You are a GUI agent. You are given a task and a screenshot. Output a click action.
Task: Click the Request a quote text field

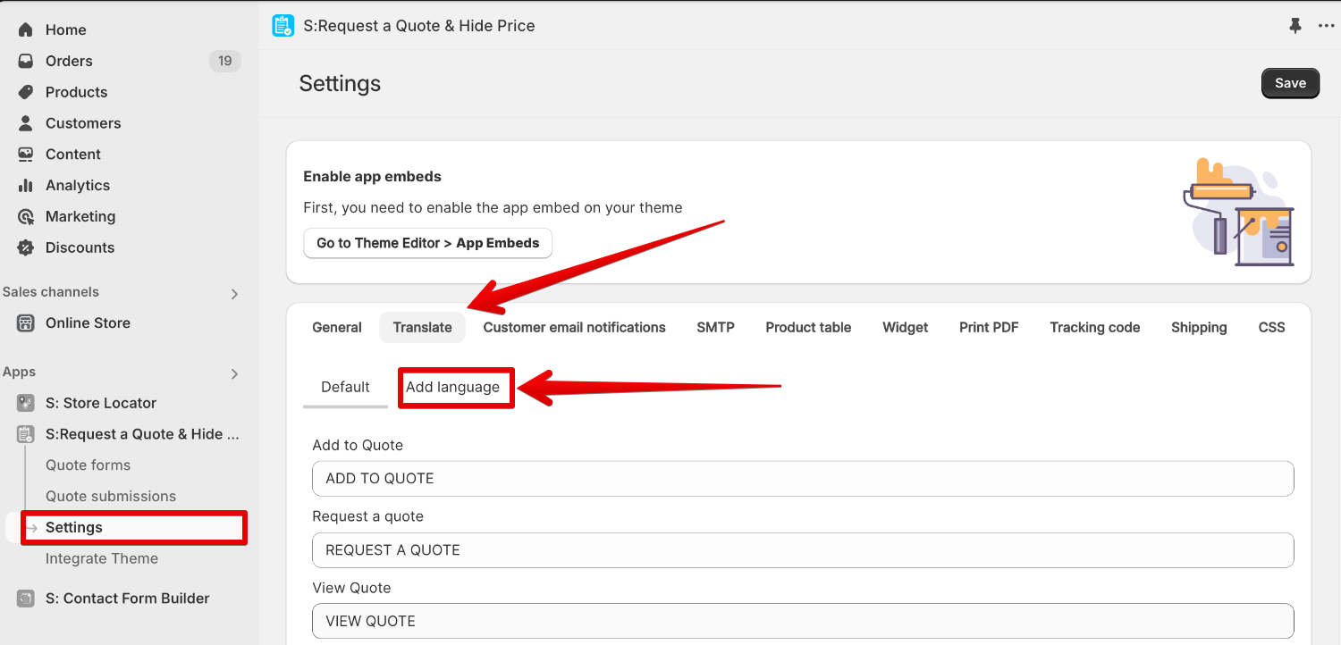(802, 550)
